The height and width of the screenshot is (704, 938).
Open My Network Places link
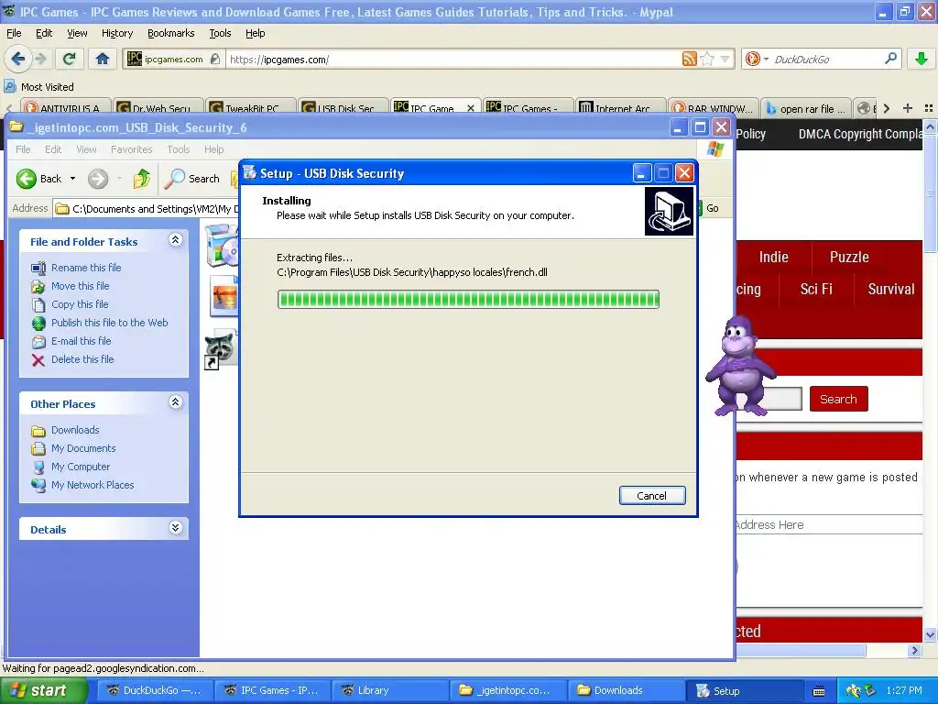coord(93,485)
